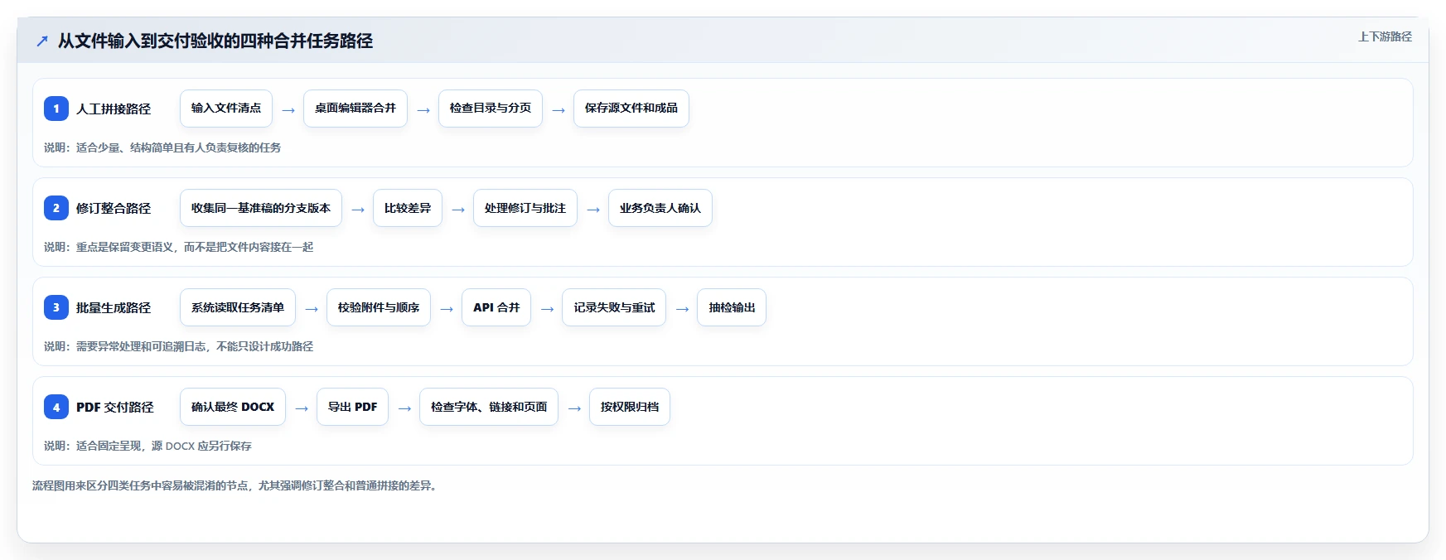Viewport: 1446px width, 560px height.
Task: Click the PDF 交付路径 row title
Action: (115, 407)
